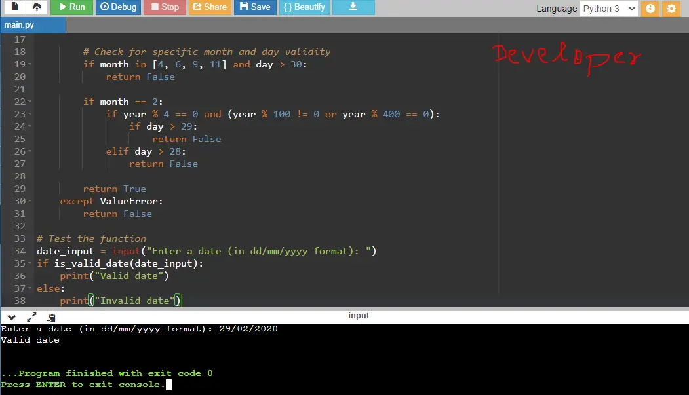Fold the if statement at line 35
Viewport: 689px width, 395px height.
coord(30,263)
